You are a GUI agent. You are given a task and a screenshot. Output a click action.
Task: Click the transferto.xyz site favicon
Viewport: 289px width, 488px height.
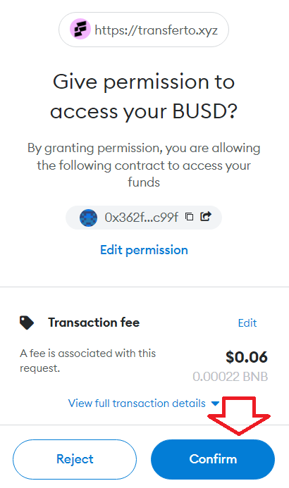[x=80, y=30]
